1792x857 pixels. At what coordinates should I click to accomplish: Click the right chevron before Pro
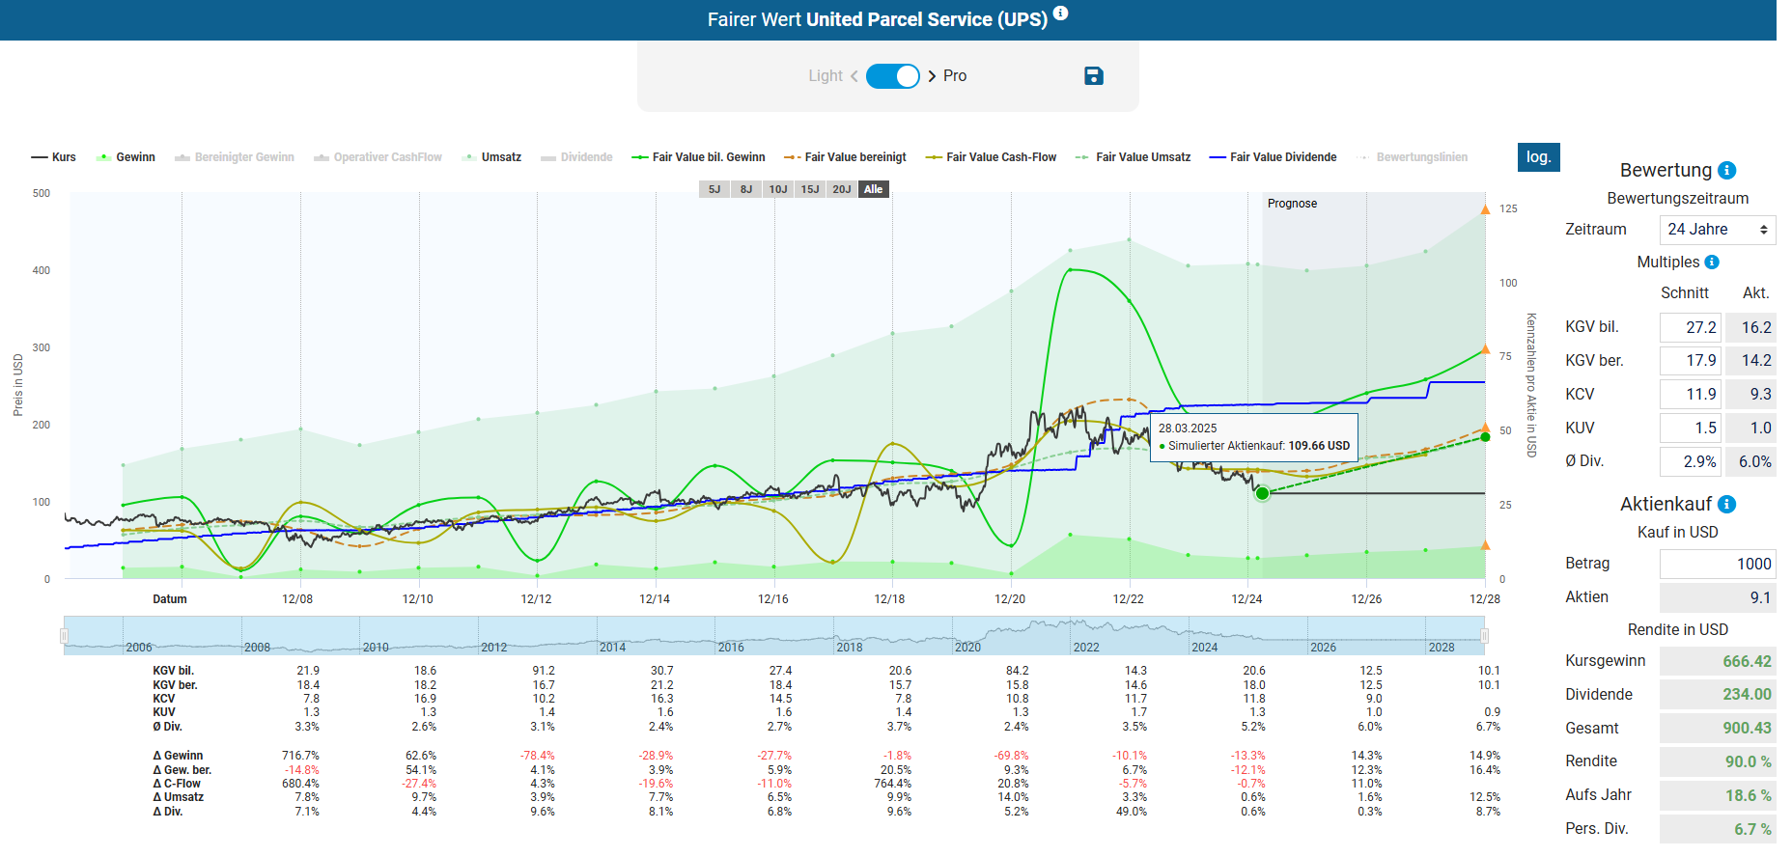pyautogui.click(x=932, y=76)
